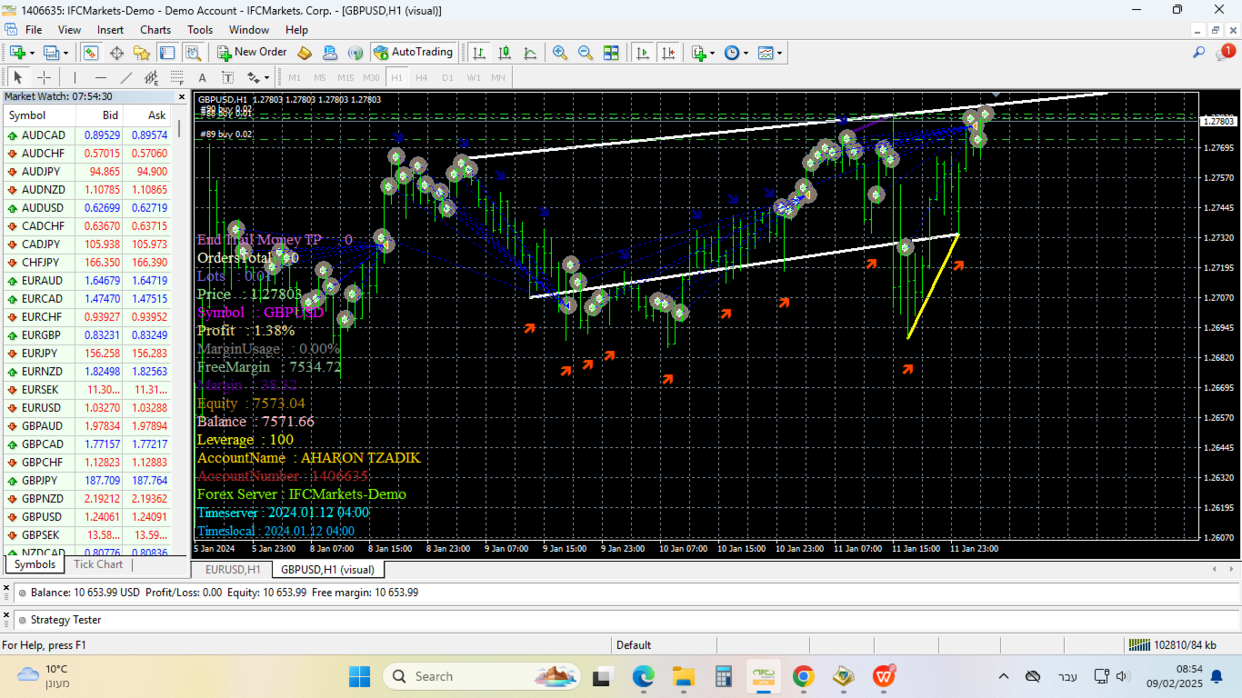1242x698 pixels.
Task: Expand the Profiles dropdown arrow
Action: (x=65, y=53)
